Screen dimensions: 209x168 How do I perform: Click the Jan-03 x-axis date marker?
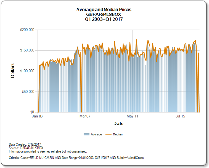[x=37, y=116]
